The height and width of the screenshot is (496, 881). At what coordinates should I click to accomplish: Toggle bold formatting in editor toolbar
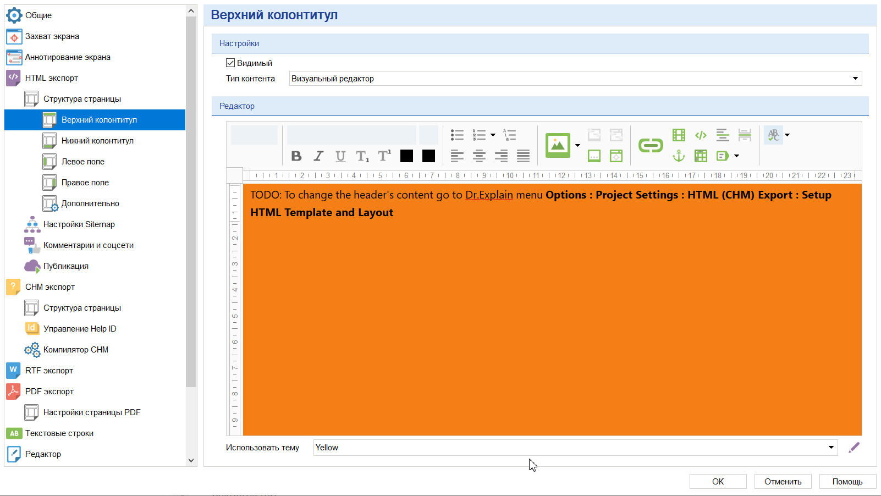296,156
